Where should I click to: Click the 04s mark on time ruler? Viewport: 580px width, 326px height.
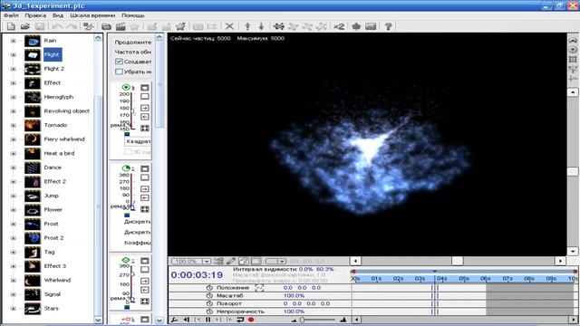[441, 279]
